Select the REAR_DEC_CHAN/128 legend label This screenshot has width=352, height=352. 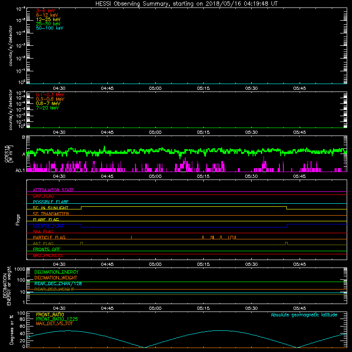pos(58,283)
